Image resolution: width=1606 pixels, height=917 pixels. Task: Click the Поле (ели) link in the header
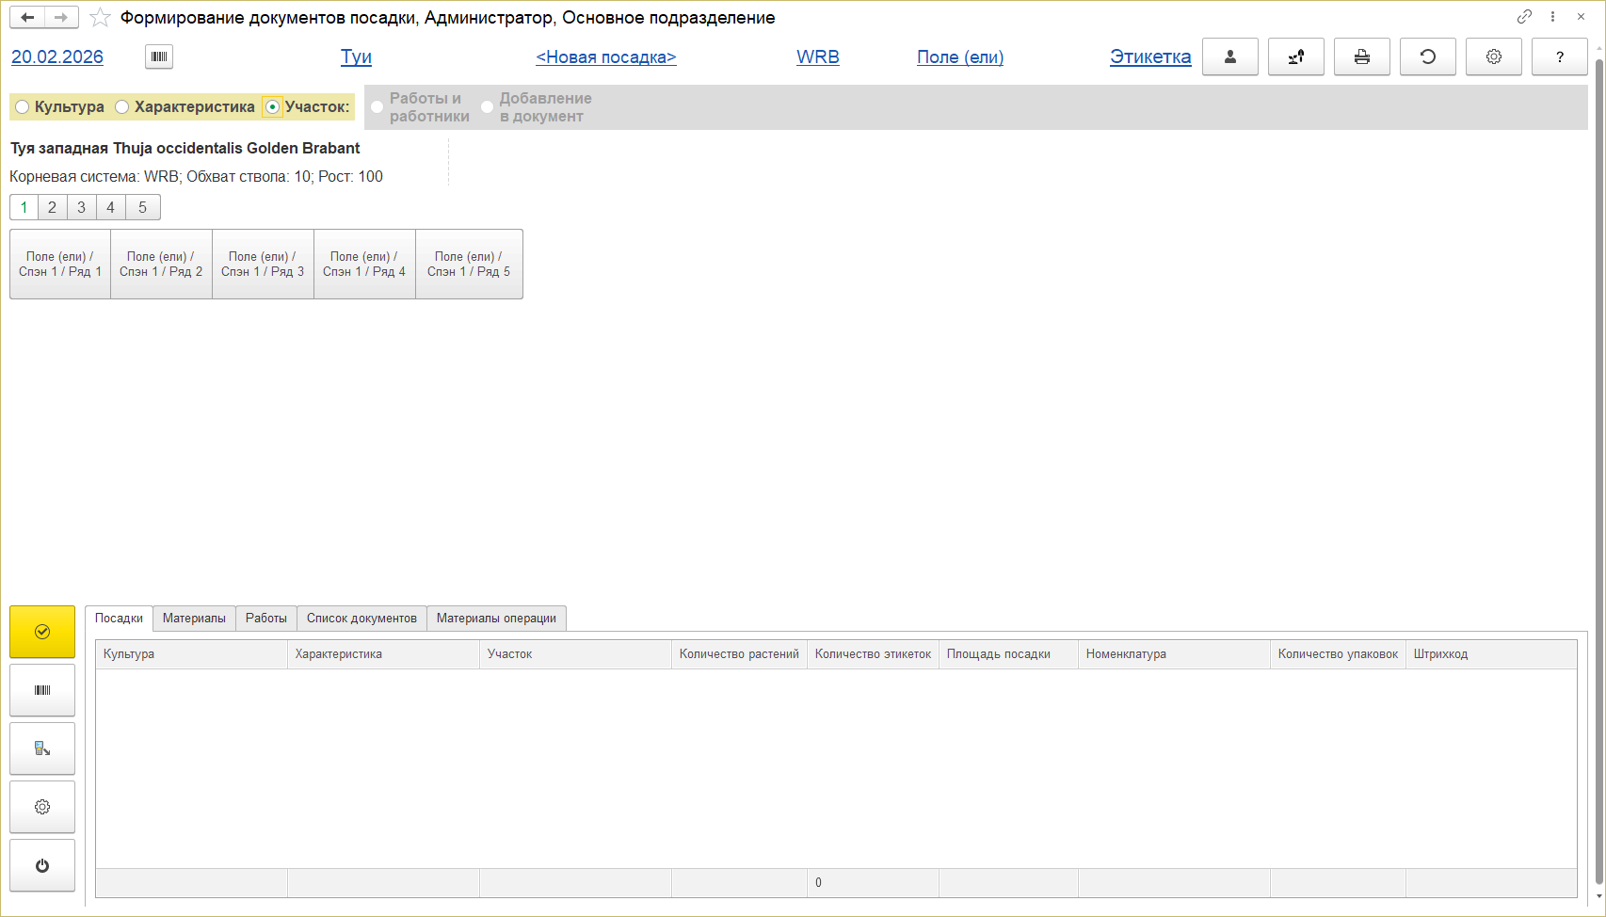click(960, 56)
